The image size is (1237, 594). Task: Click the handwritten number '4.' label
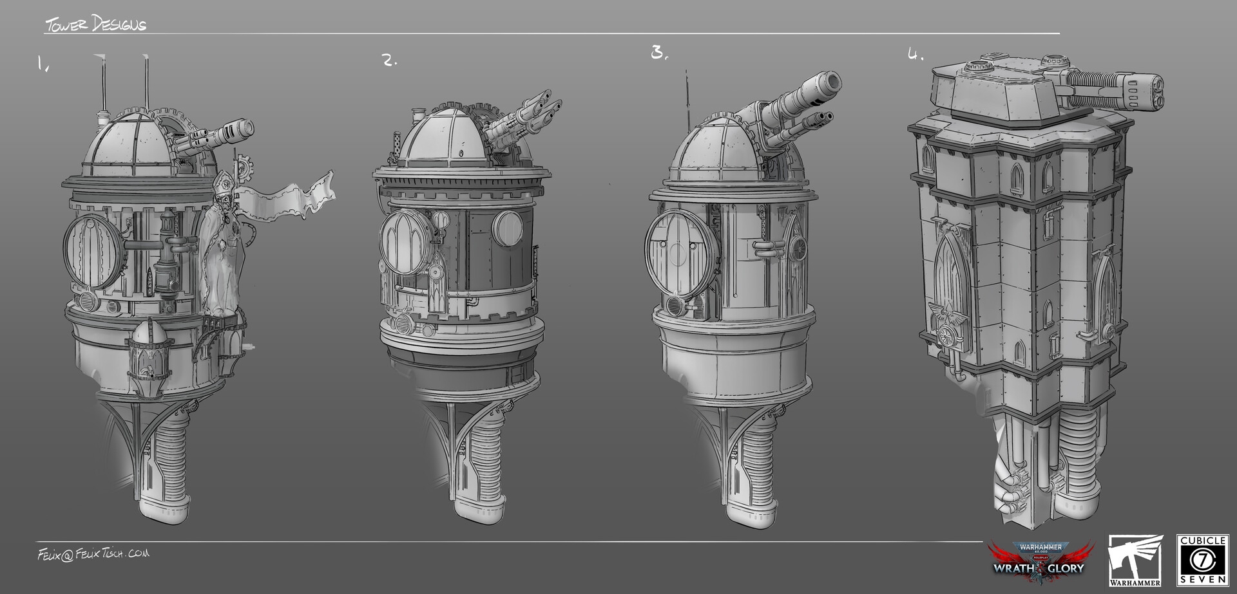[916, 55]
